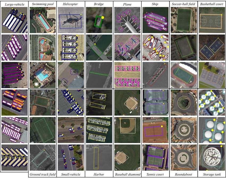This screenshot has height=179, width=226.
Task: Select the single large storage tank image
Action: coord(212,158)
